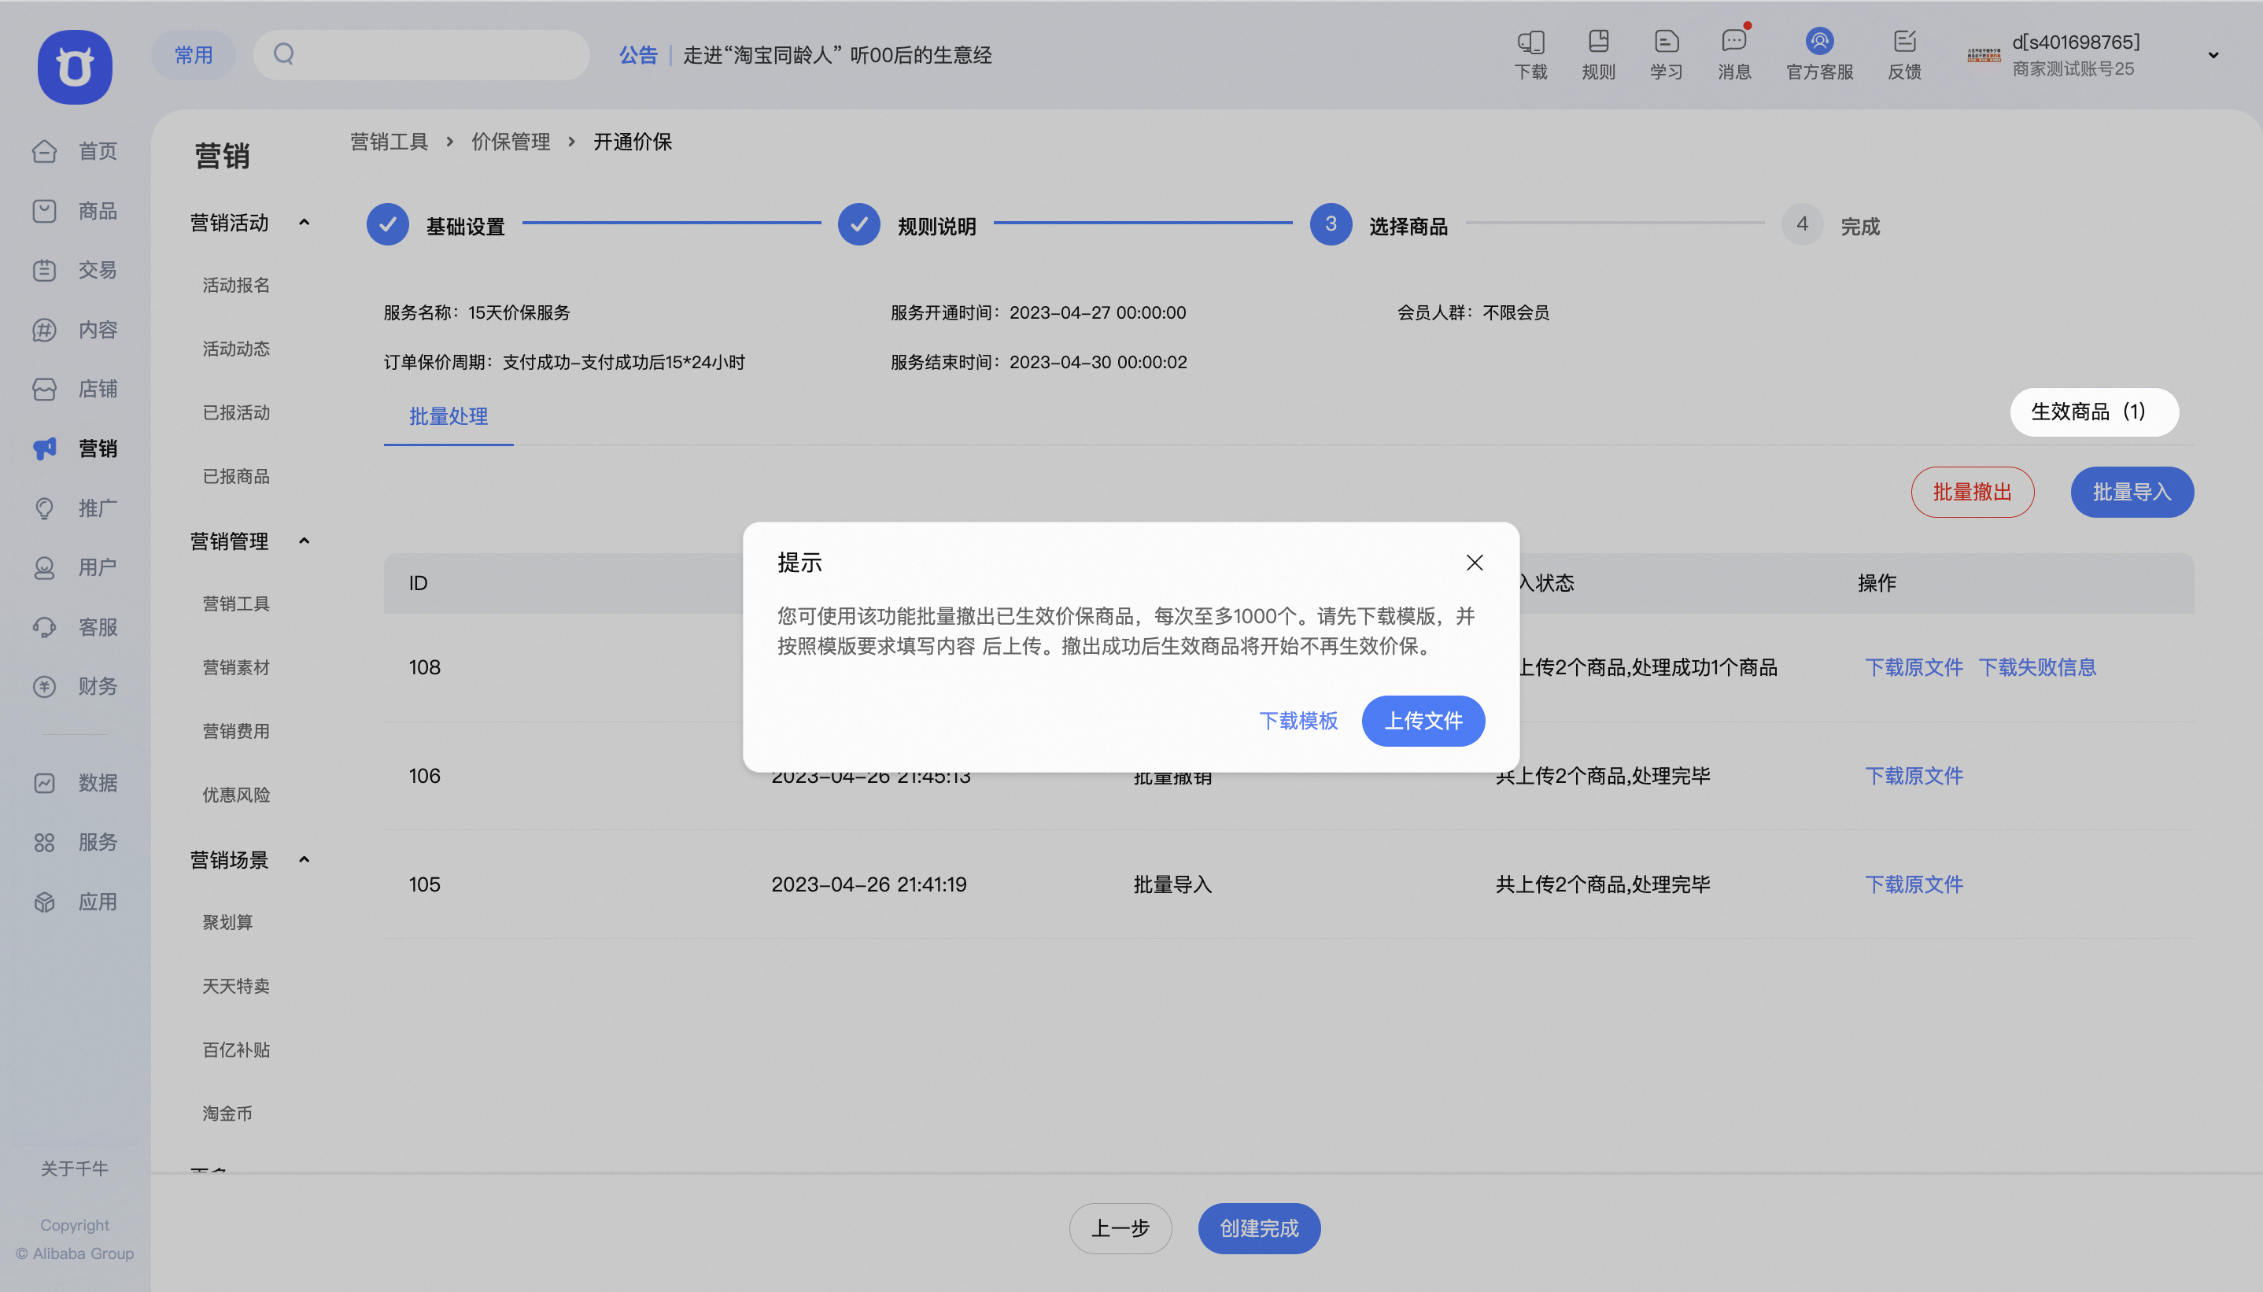Click 下载失败信息 for row 108
Image resolution: width=2263 pixels, height=1292 pixels.
click(2037, 667)
